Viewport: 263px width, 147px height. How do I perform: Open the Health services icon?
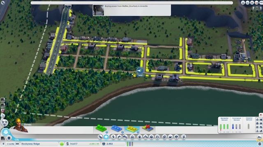point(151,137)
